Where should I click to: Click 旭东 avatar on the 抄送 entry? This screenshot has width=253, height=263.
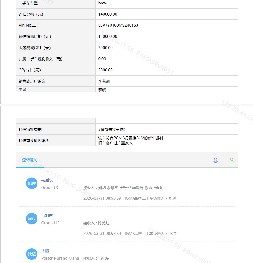tap(32, 183)
